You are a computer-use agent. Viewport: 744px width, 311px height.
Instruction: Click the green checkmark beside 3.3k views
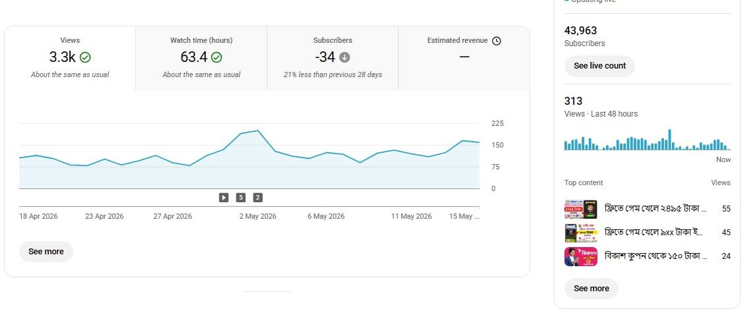[x=85, y=57]
